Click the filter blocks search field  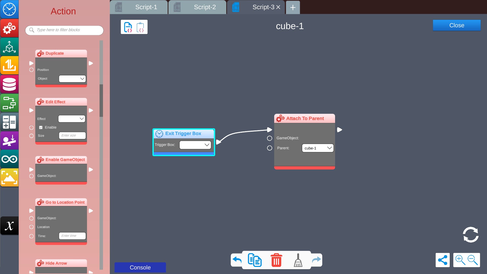tap(65, 30)
